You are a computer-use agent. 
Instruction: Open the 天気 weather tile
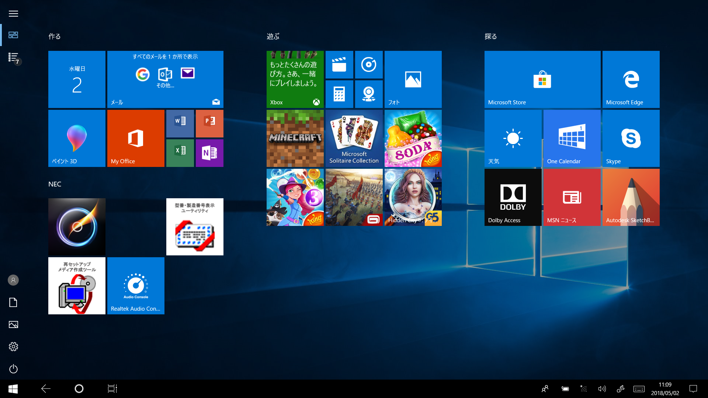(513, 138)
